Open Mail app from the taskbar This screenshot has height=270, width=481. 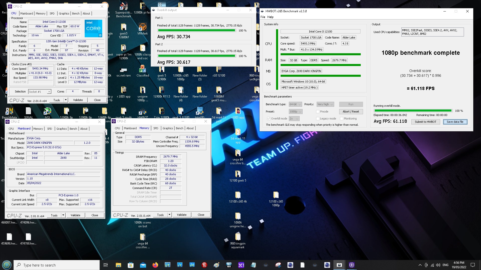(x=143, y=265)
